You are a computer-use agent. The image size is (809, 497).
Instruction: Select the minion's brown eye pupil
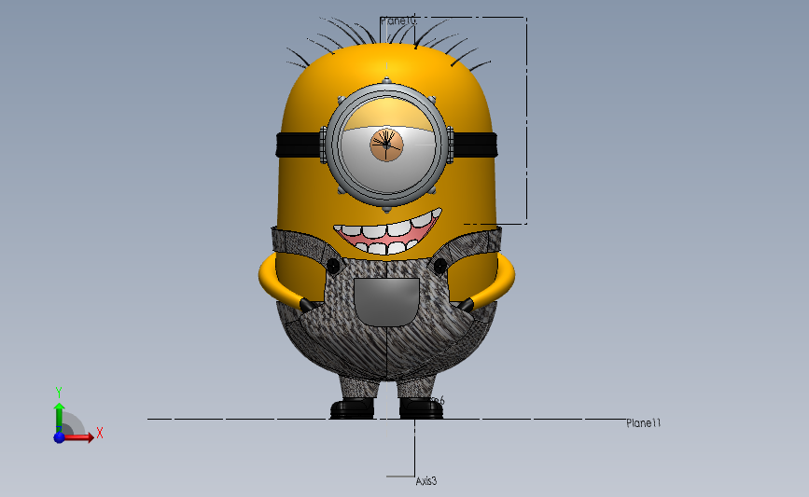coord(386,145)
